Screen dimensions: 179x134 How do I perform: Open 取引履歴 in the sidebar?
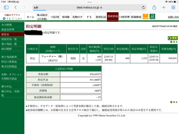pyautogui.click(x=6, y=49)
